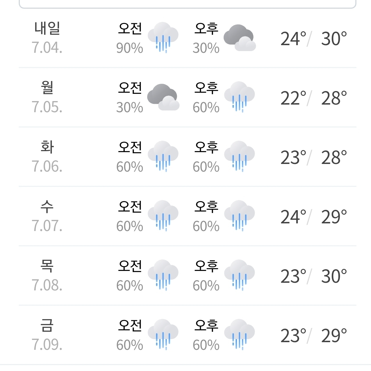This screenshot has width=371, height=371.
Task: Tap tomorrow's 24° / 30° temperature range
Action: [314, 39]
